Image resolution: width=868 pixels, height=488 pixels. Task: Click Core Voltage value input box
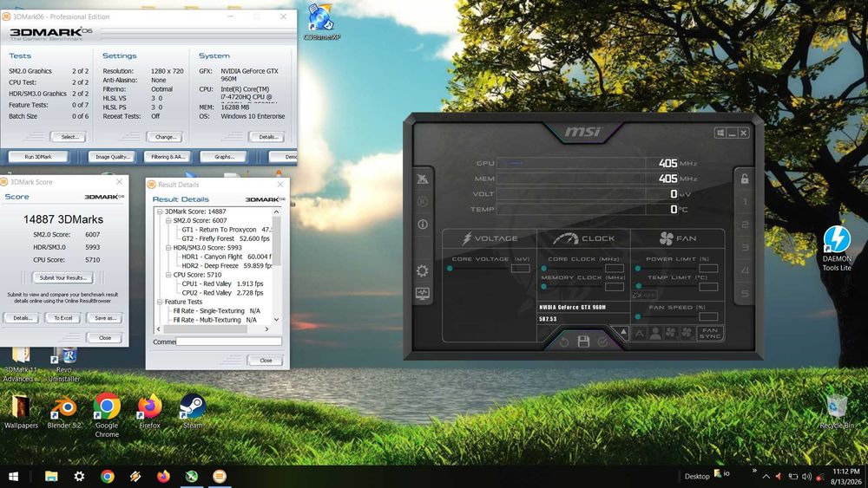[520, 268]
